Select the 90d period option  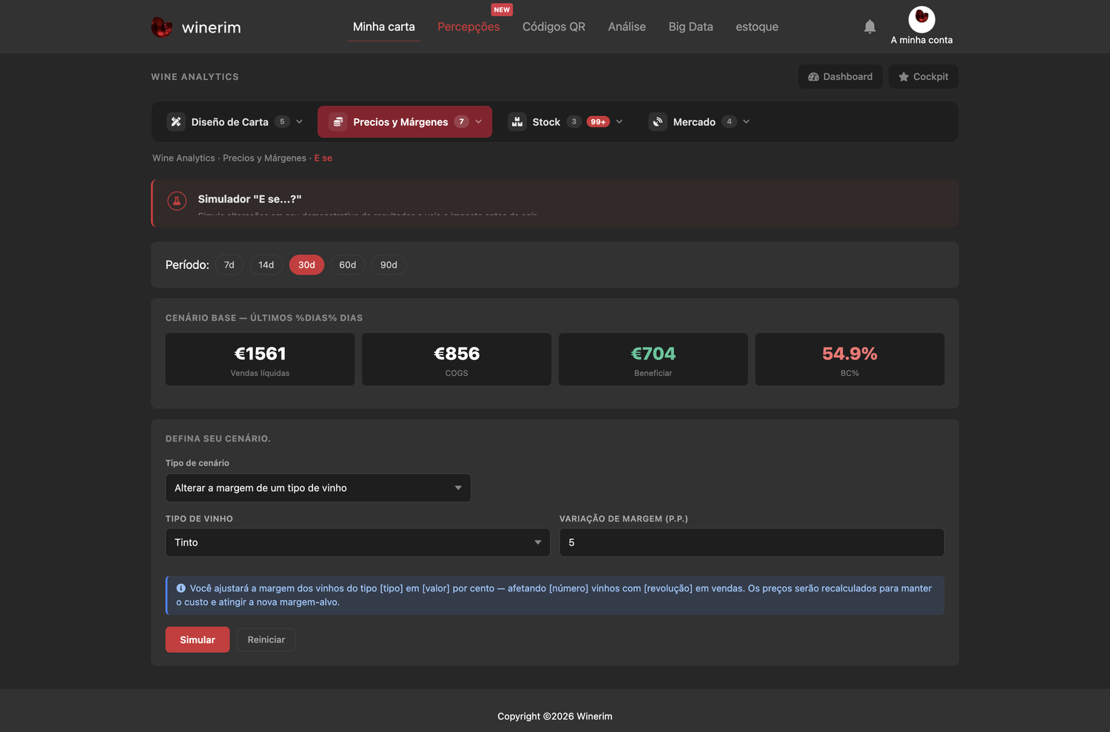coord(388,265)
